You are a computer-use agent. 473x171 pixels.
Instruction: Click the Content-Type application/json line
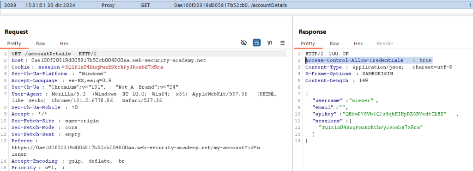pos(379,67)
